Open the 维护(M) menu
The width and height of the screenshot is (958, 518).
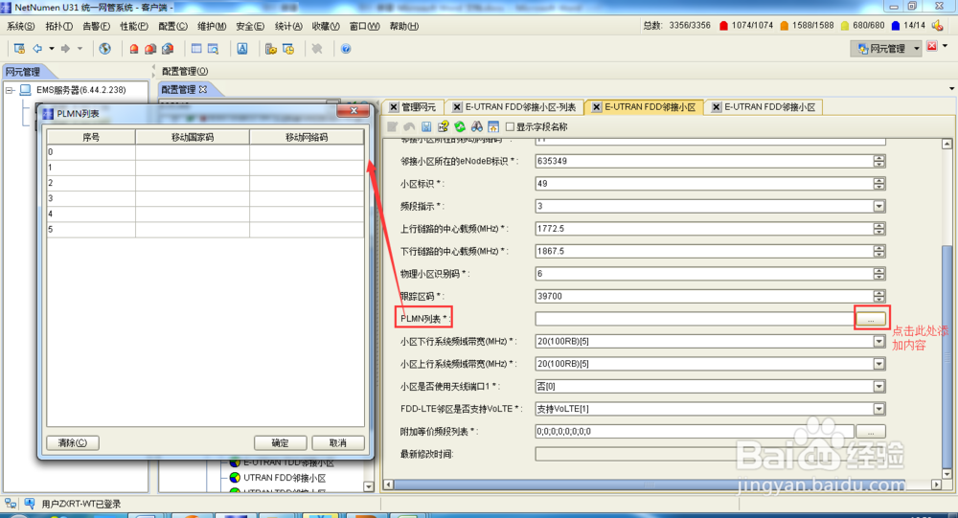pos(212,26)
